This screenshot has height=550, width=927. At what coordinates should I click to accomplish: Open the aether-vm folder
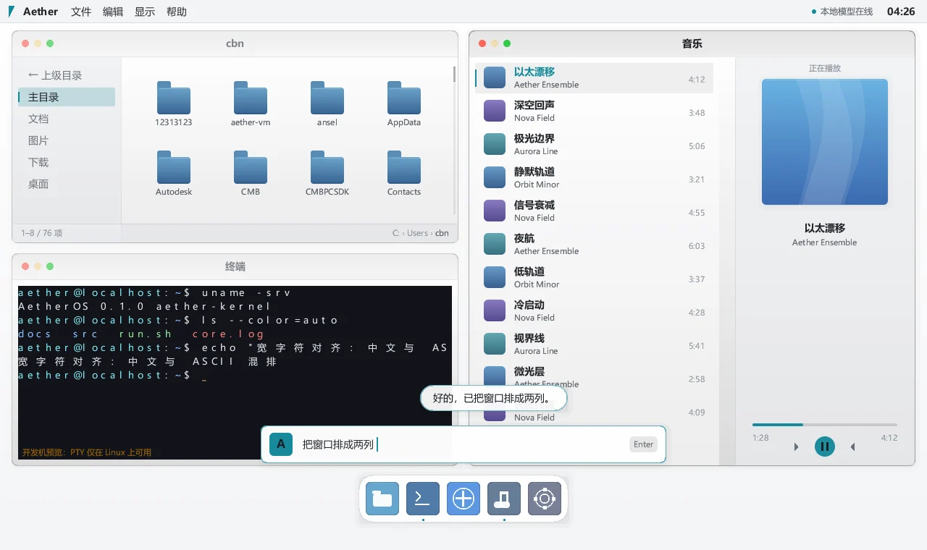251,98
